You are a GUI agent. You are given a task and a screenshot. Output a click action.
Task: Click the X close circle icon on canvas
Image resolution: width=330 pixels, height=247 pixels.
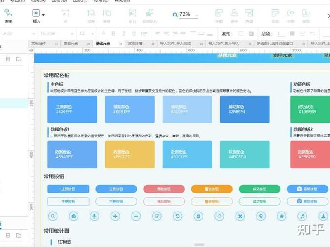click(x=240, y=216)
